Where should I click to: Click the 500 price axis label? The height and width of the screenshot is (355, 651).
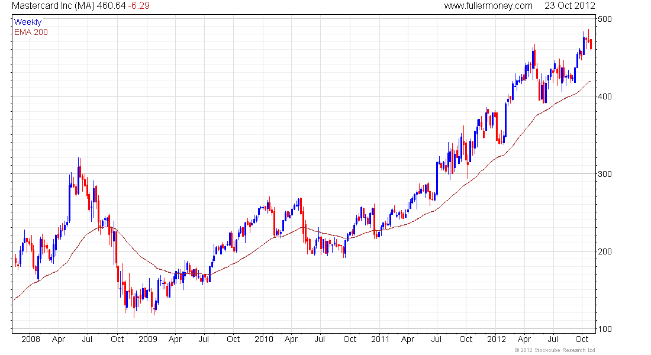point(604,19)
